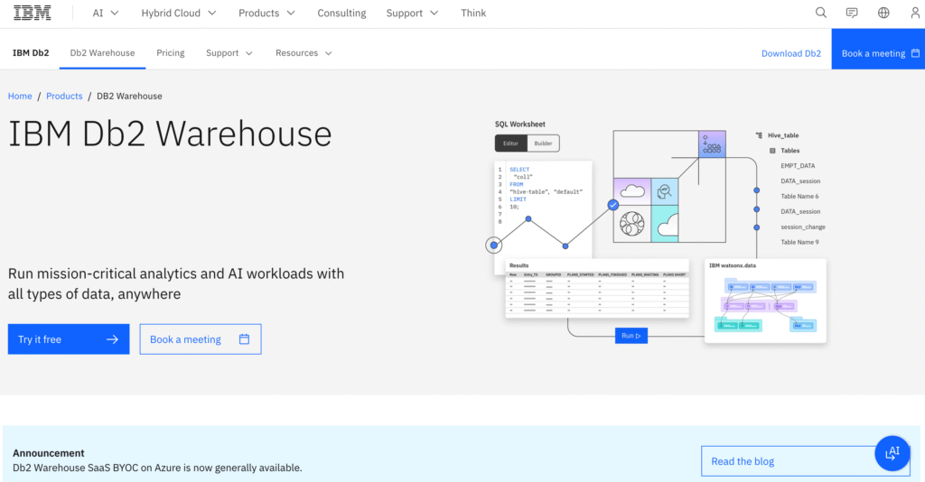The height and width of the screenshot is (482, 925).
Task: Expand the Products menu
Action: point(266,13)
